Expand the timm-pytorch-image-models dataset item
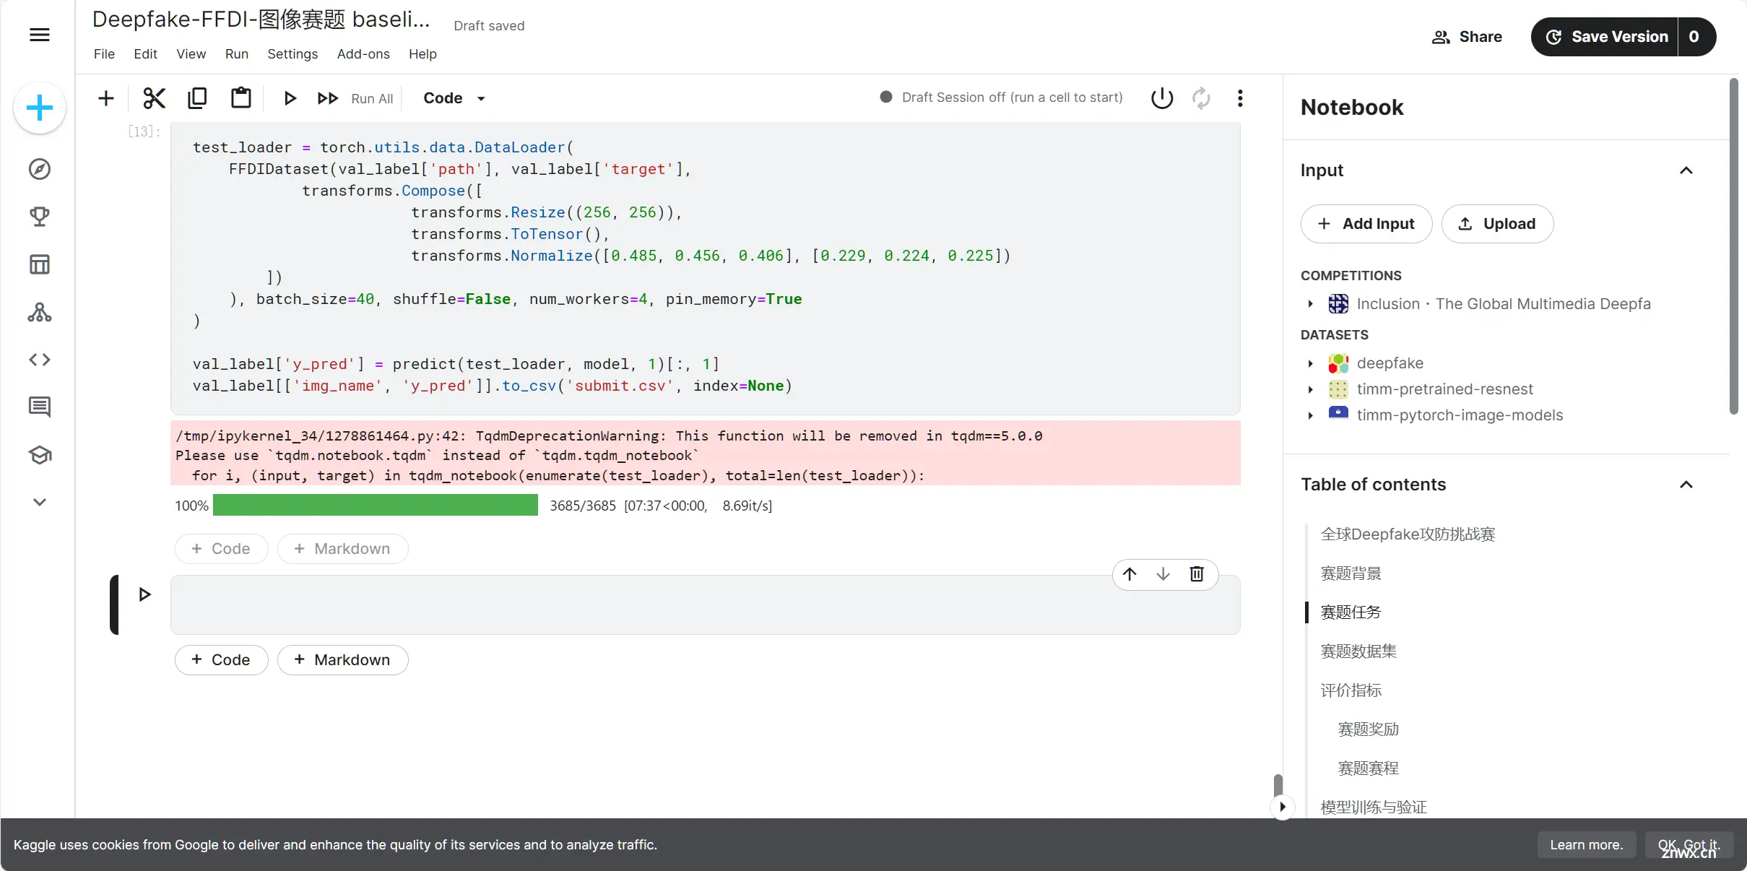Image resolution: width=1747 pixels, height=871 pixels. [x=1311, y=415]
